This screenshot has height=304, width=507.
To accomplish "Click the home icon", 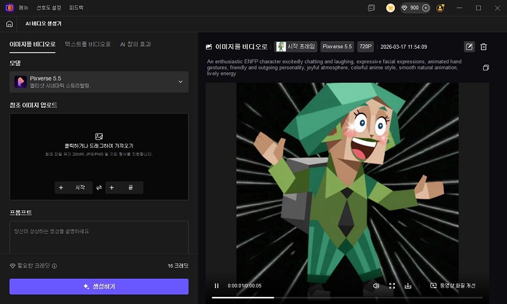I will click(x=10, y=23).
